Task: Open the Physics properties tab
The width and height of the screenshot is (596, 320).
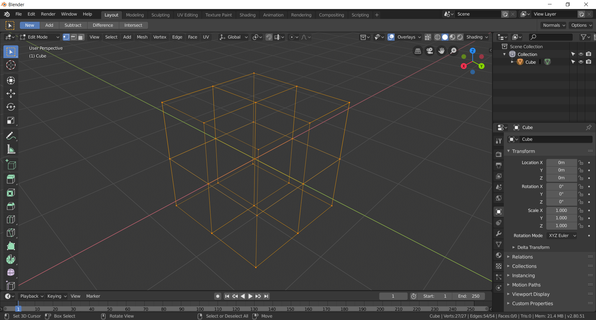Action: [x=499, y=288]
